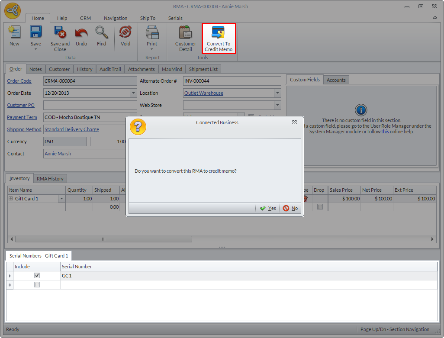
Task: Click Convert To Credit Memo icon
Action: pyautogui.click(x=218, y=34)
